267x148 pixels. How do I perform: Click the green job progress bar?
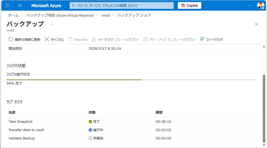tap(74, 80)
